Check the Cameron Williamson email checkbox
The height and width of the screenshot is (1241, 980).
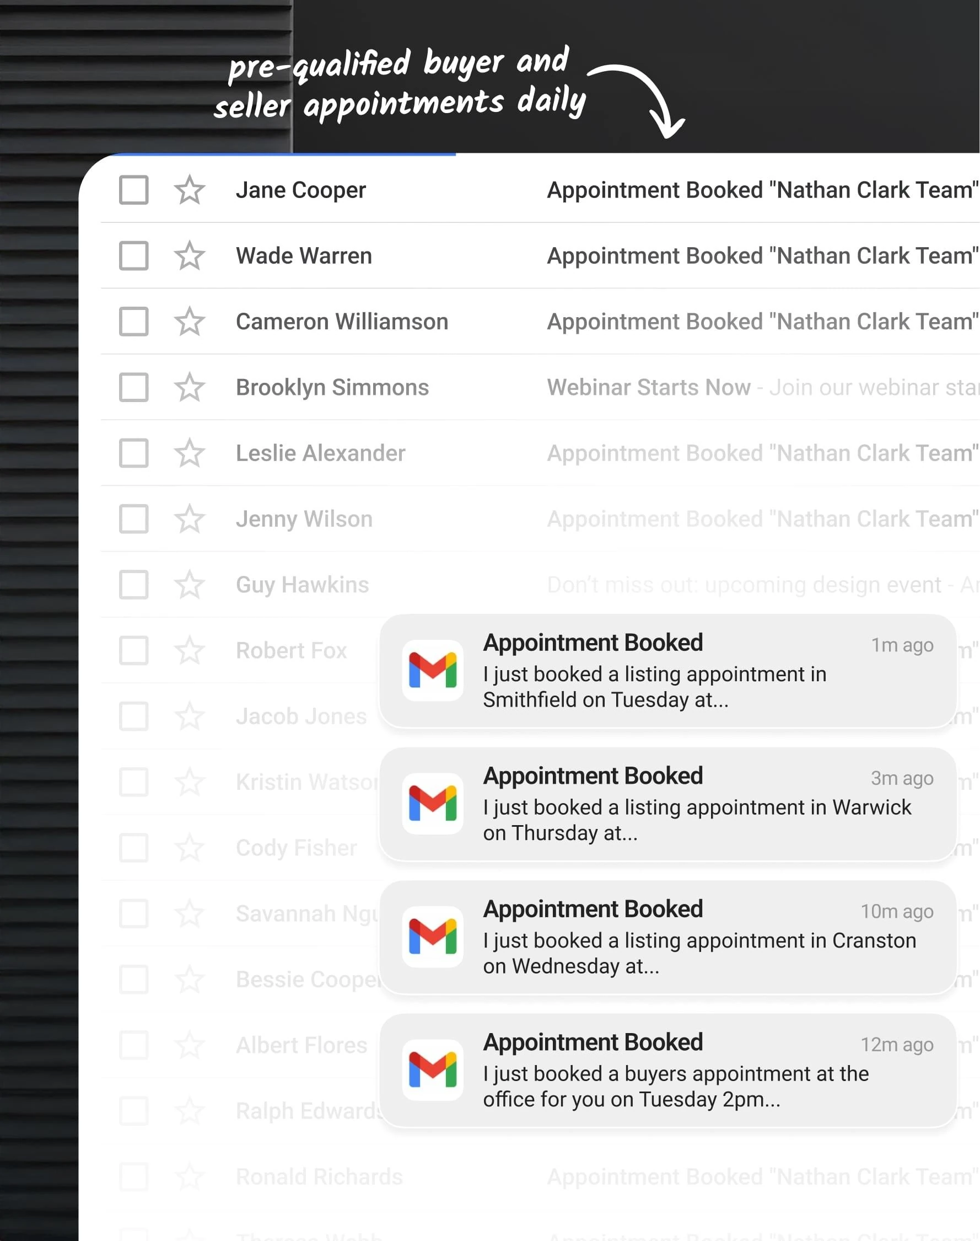coord(134,322)
